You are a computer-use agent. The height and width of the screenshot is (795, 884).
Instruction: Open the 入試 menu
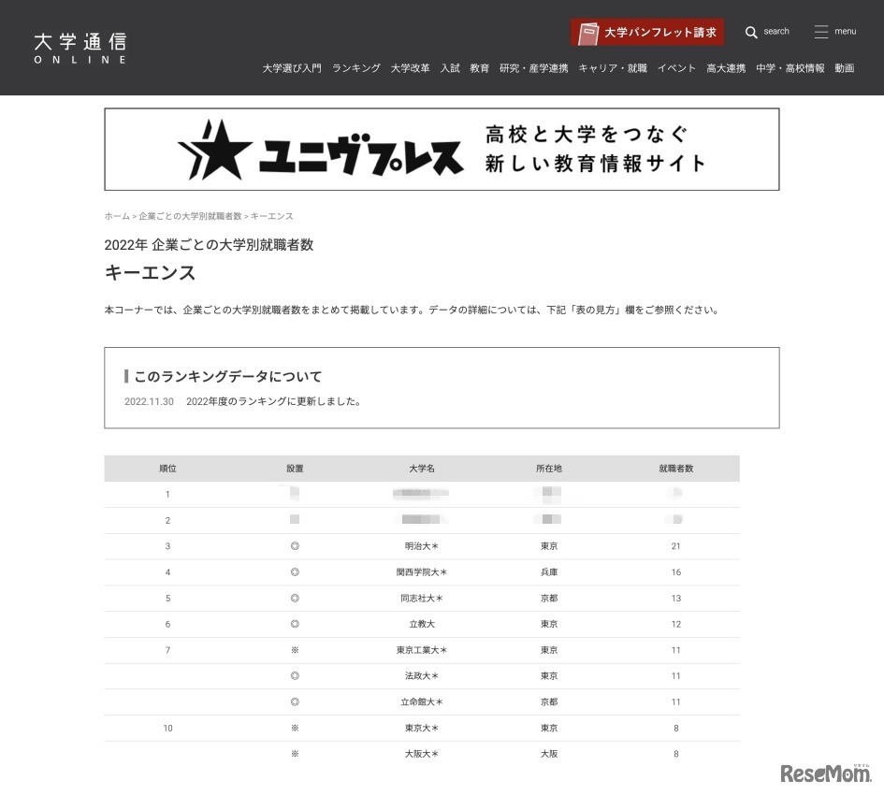449,68
